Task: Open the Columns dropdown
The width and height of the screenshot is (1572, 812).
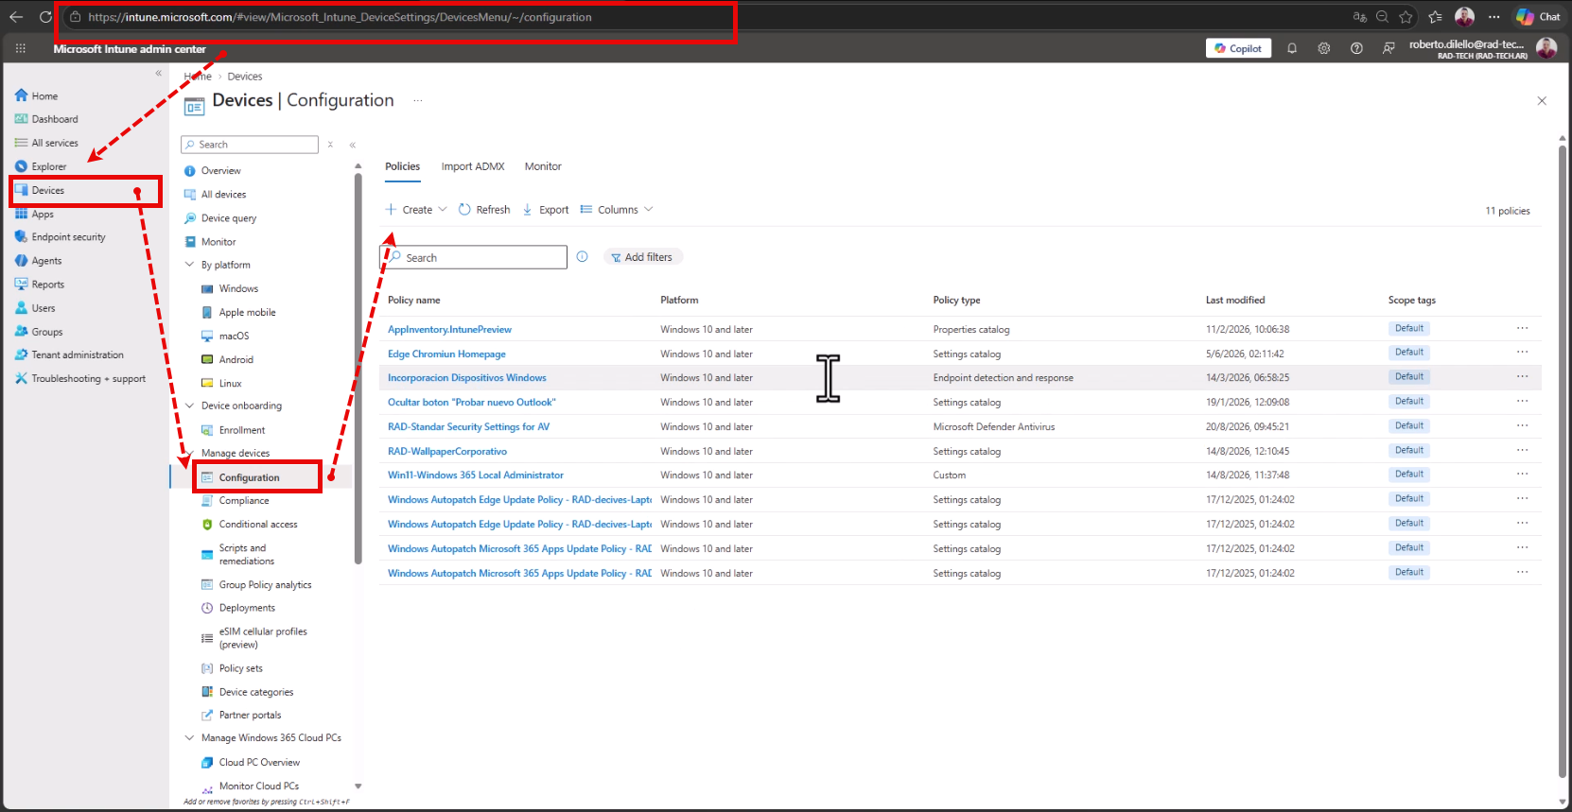Action: [x=617, y=210]
